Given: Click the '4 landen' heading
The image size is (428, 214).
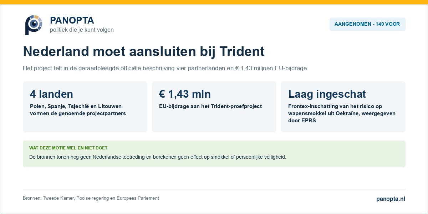Looking at the screenshot, I should click(x=52, y=94).
